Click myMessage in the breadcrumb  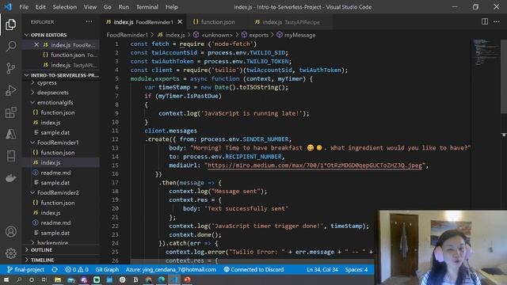299,35
